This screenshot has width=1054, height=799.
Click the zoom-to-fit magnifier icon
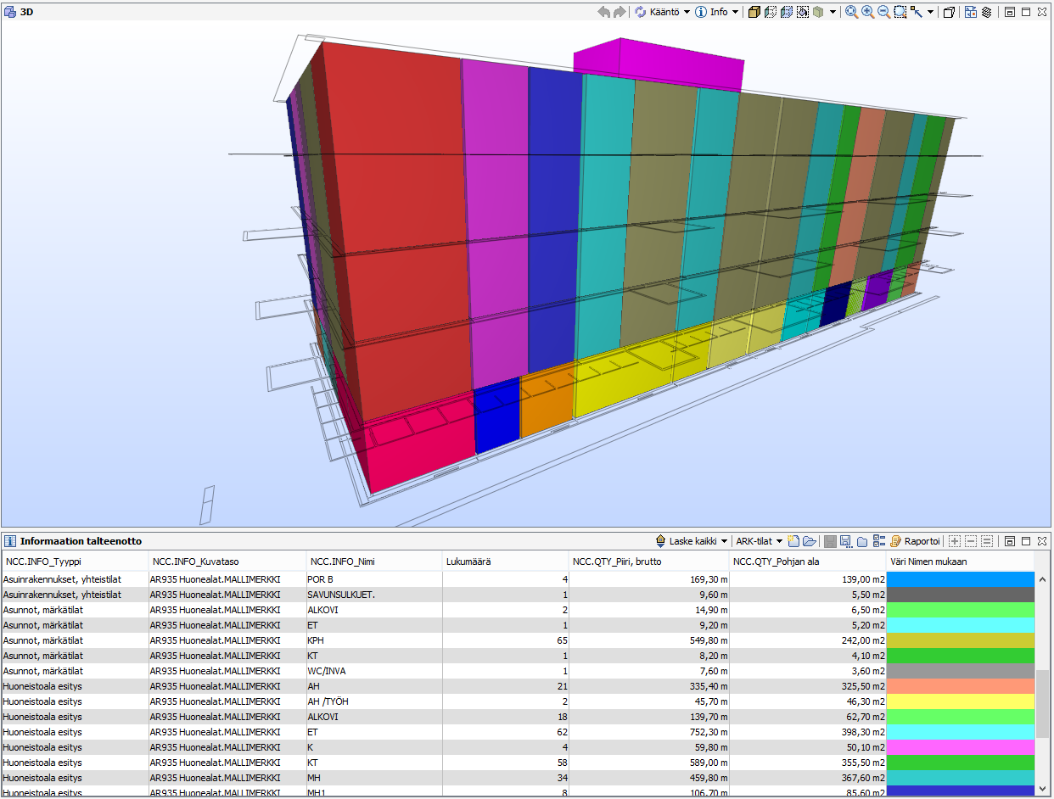pos(851,12)
